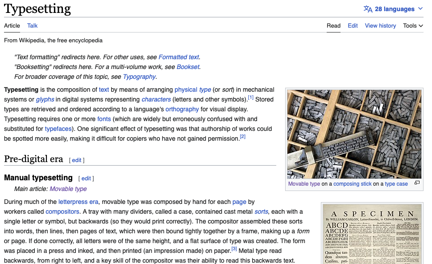
Task: Open the Tools dropdown menu
Action: 413,25
